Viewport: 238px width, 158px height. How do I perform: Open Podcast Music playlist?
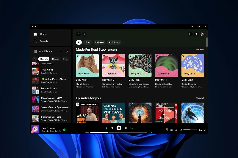tap(51, 90)
